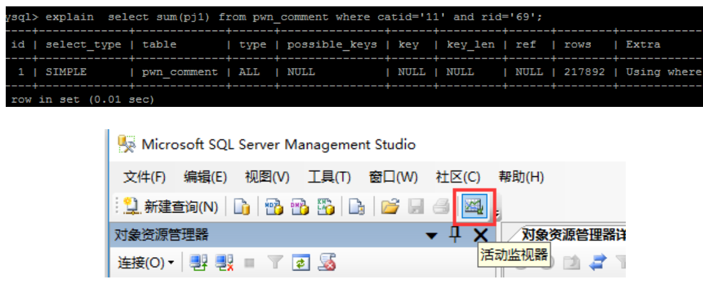The width and height of the screenshot is (703, 287).
Task: Click the 新建查询(N) button
Action: pyautogui.click(x=172, y=207)
